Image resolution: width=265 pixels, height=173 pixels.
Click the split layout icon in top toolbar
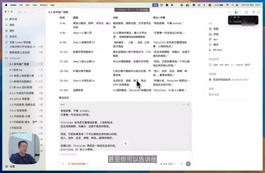pyautogui.click(x=246, y=12)
